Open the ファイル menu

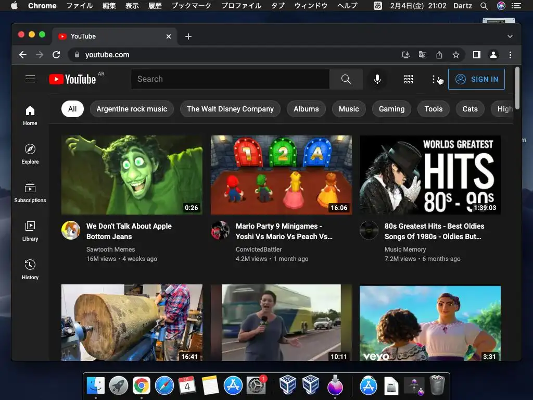click(x=80, y=6)
